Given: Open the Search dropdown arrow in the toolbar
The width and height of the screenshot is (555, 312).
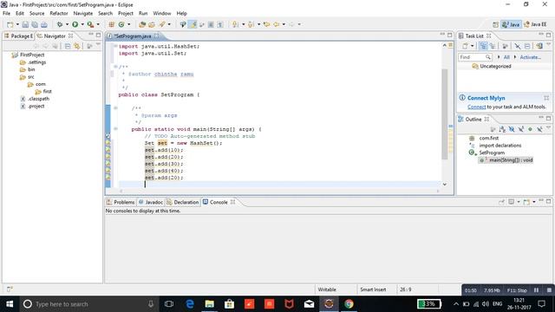Looking at the screenshot, I should [169, 24].
